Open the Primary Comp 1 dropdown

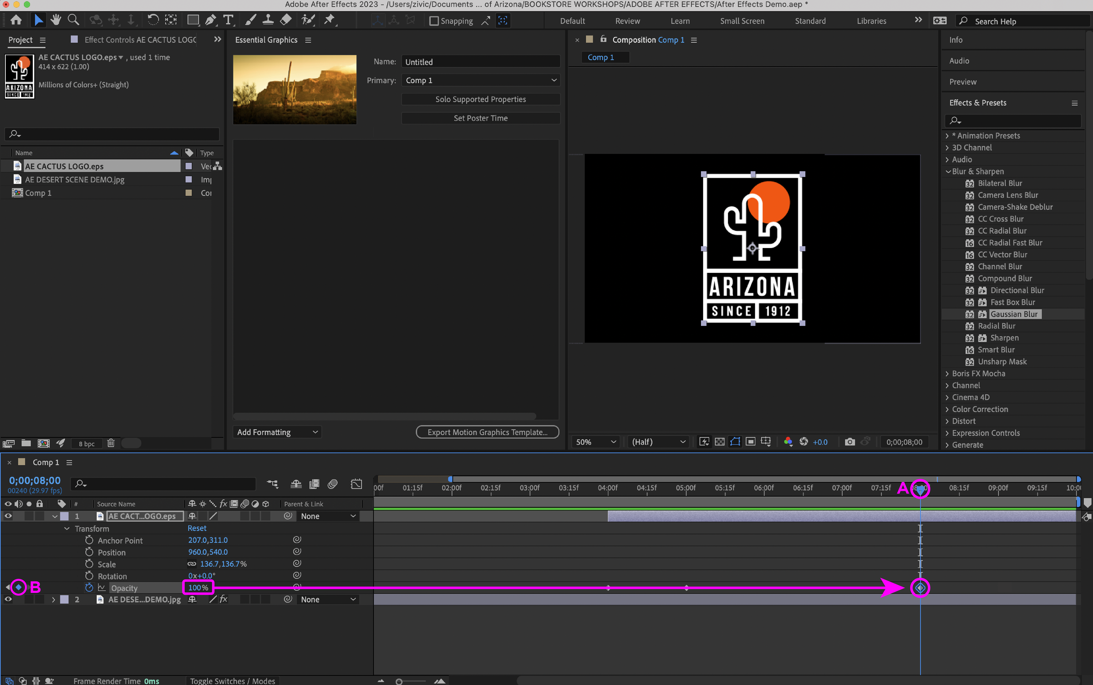[481, 80]
